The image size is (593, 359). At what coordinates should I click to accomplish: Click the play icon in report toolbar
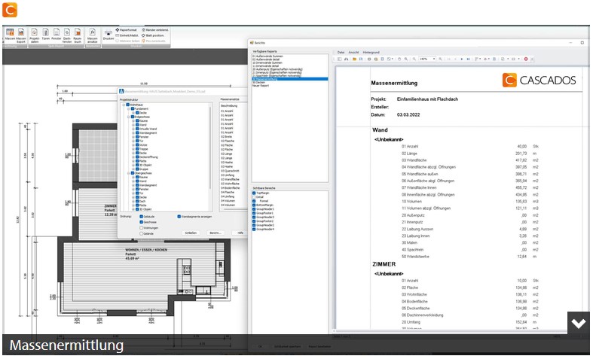coord(461,59)
